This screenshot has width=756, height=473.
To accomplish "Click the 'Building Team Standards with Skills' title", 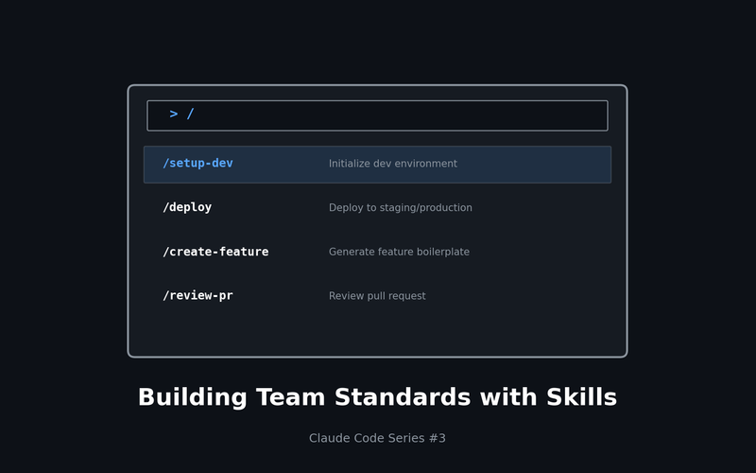I will coord(377,397).
